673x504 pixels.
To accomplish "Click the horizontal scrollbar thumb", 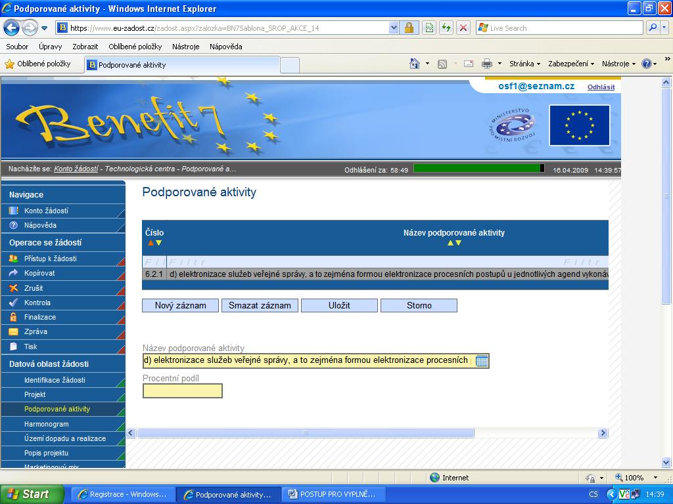I will tap(305, 433).
